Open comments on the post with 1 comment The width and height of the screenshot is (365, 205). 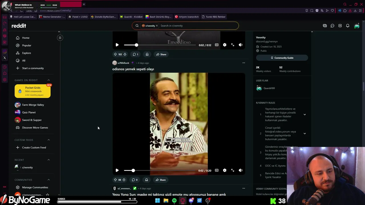135,54
